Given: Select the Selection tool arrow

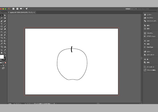Looking at the screenshot, I should (x=2, y=15).
